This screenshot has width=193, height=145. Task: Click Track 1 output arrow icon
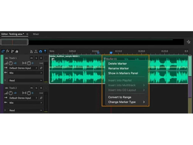6,73
